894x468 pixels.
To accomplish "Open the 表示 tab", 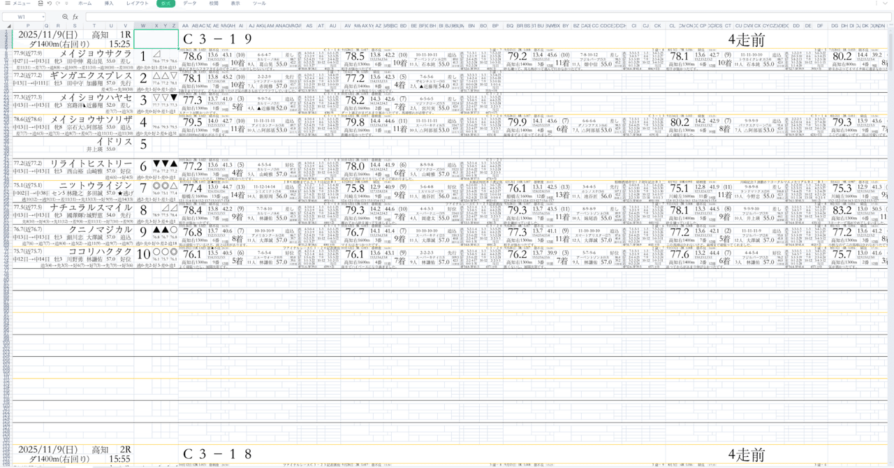I will coord(235,3).
